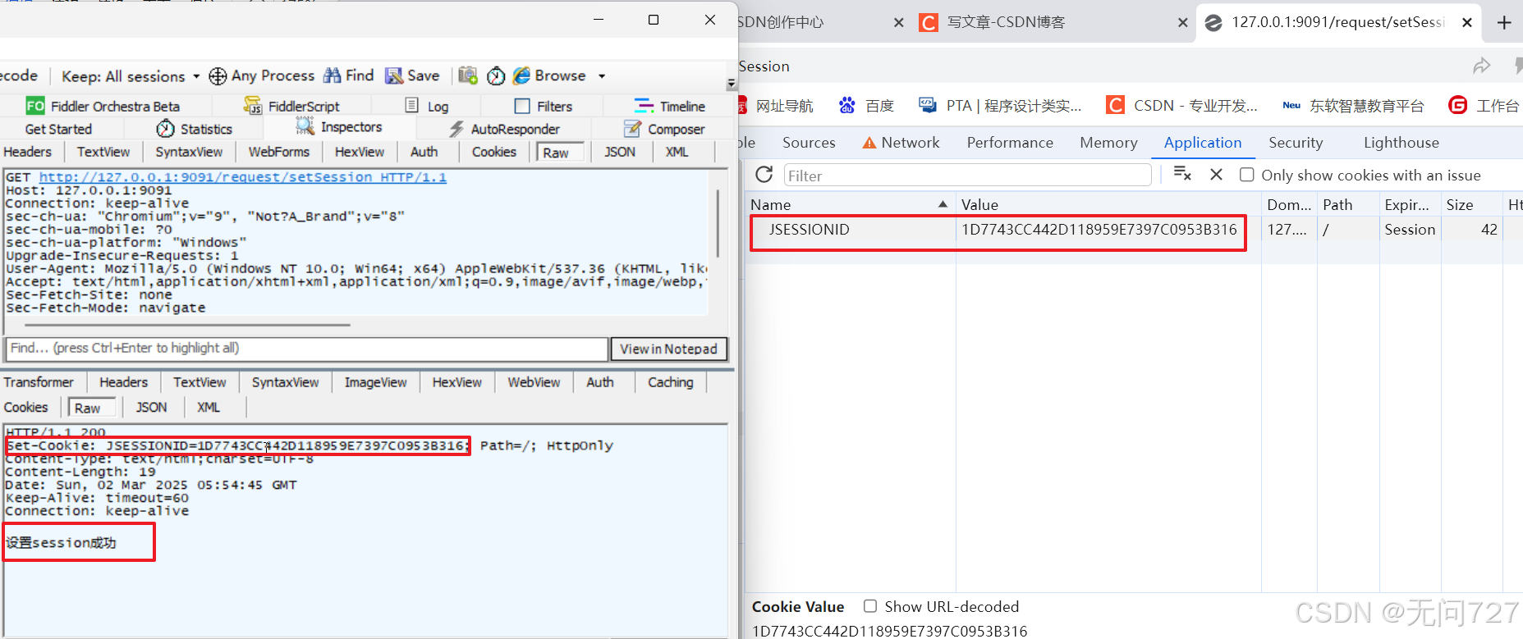Switch to the Log tab
The width and height of the screenshot is (1523, 639).
427,106
